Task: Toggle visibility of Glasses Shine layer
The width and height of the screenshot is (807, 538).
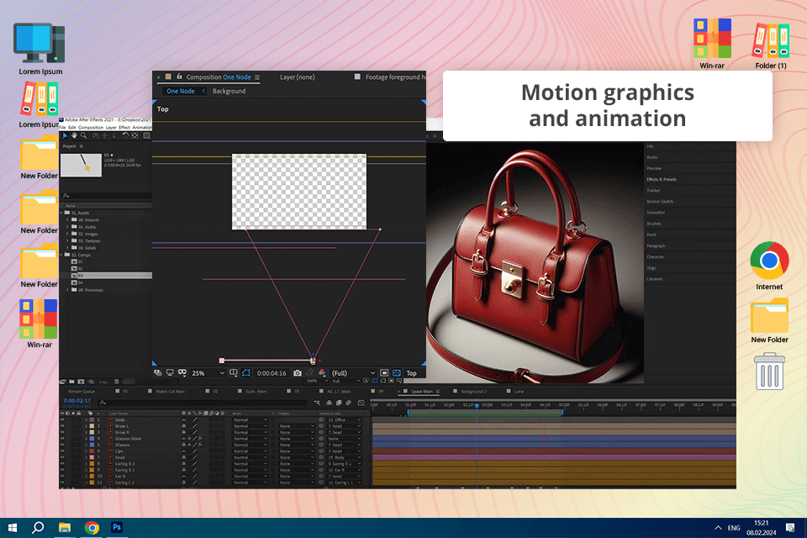Action: 62,439
